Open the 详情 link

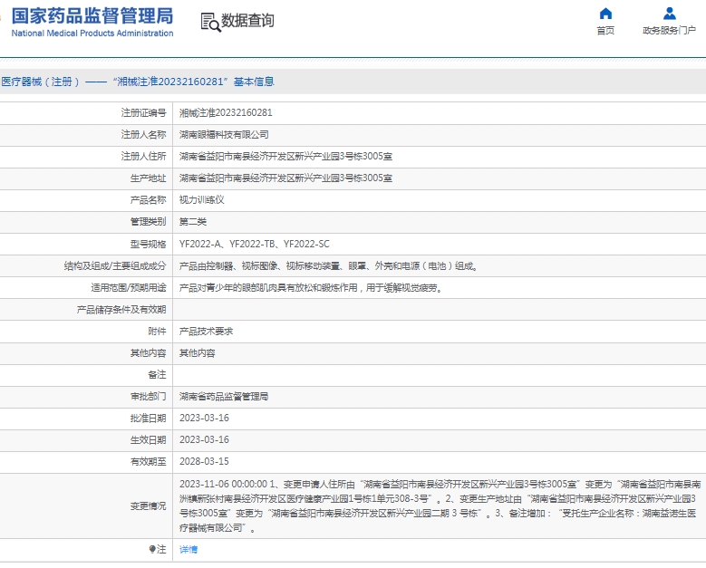pyautogui.click(x=189, y=549)
